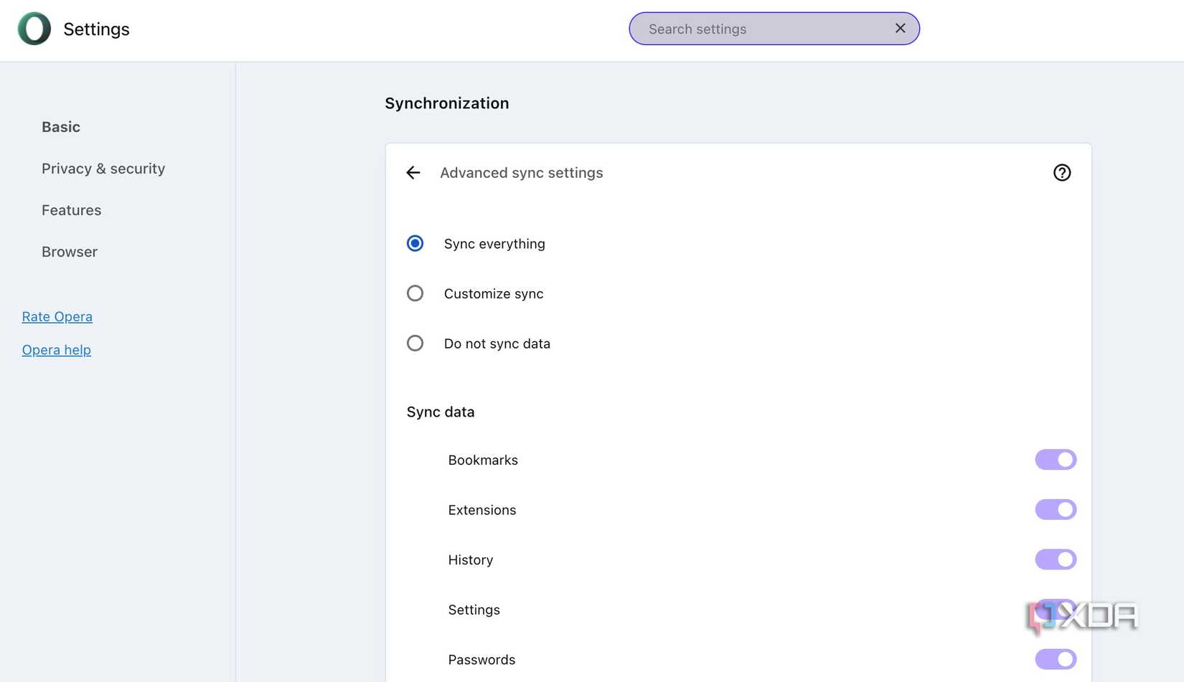Select the Sync everything option

(x=415, y=243)
